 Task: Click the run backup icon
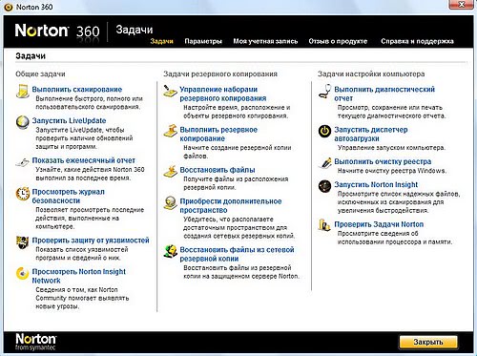(171, 131)
